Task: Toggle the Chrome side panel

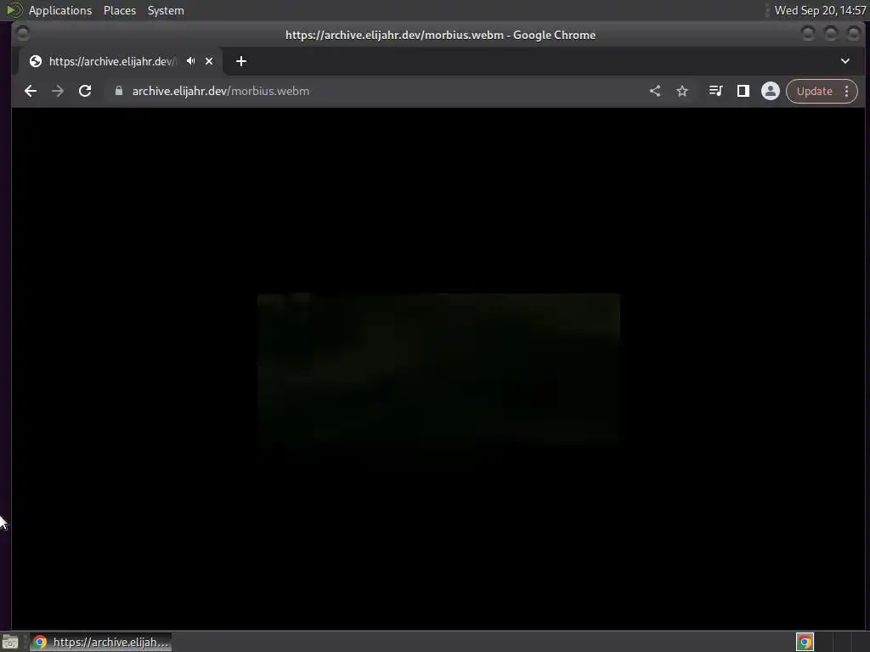Action: tap(743, 91)
